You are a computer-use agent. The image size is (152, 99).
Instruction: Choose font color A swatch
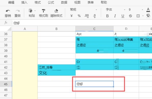148,10
